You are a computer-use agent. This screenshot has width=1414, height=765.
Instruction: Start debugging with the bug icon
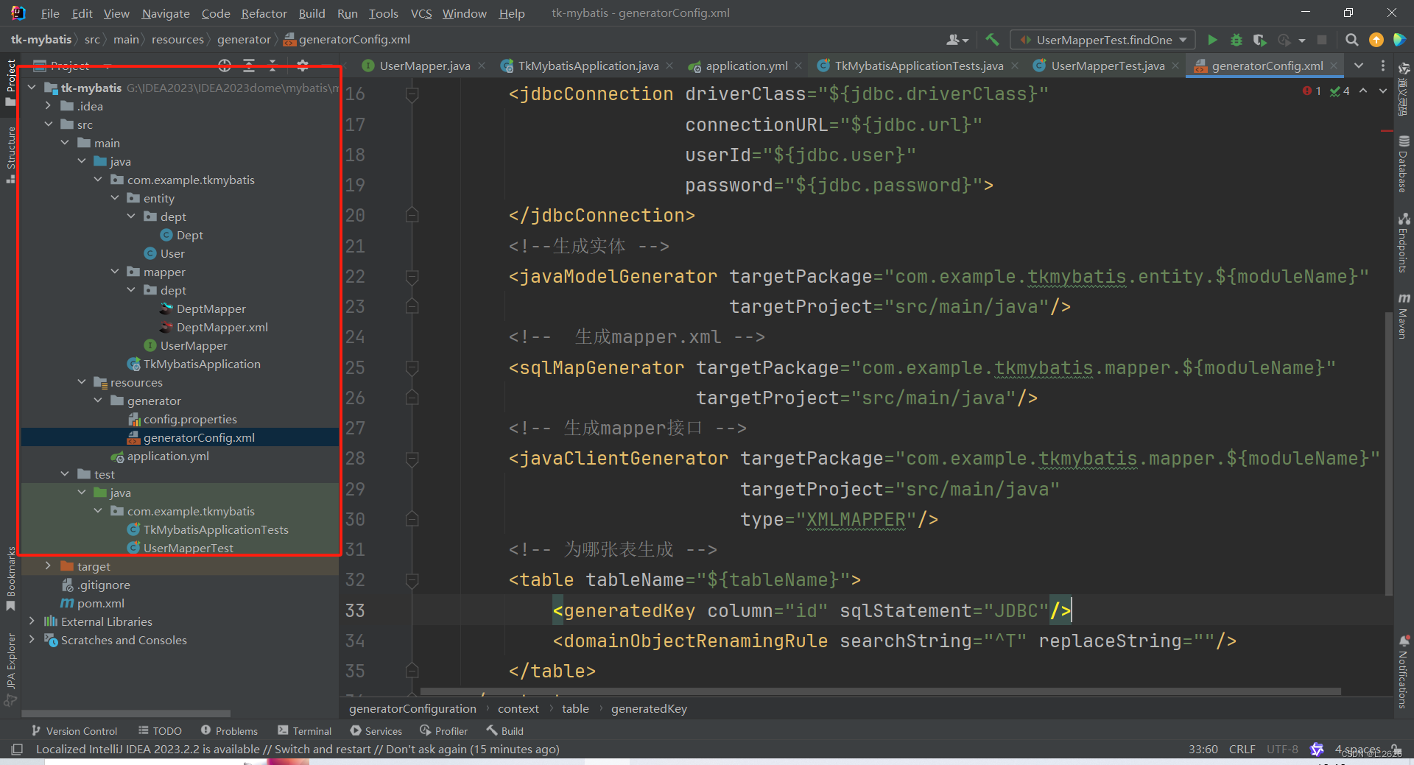(x=1237, y=40)
